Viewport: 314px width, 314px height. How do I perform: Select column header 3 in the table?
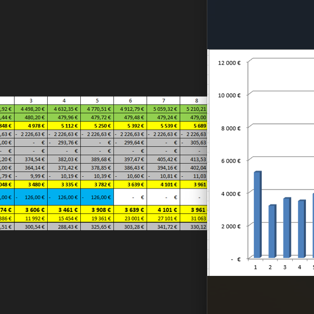pos(30,101)
